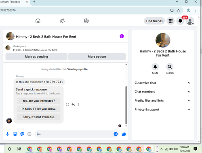Viewport: 202px width, 153px height.
Task: Open message more options three dots
Action: pos(79,105)
